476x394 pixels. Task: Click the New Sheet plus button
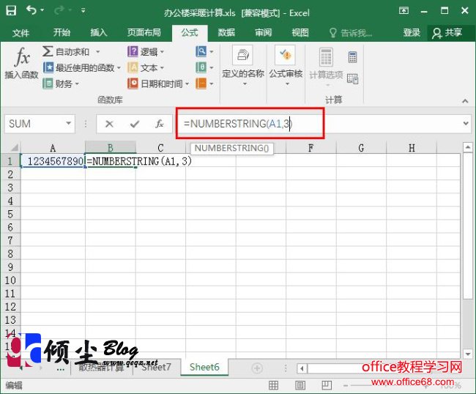pyautogui.click(x=257, y=368)
